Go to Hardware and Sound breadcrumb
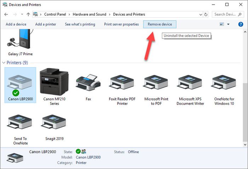248x169 pixels. click(89, 14)
